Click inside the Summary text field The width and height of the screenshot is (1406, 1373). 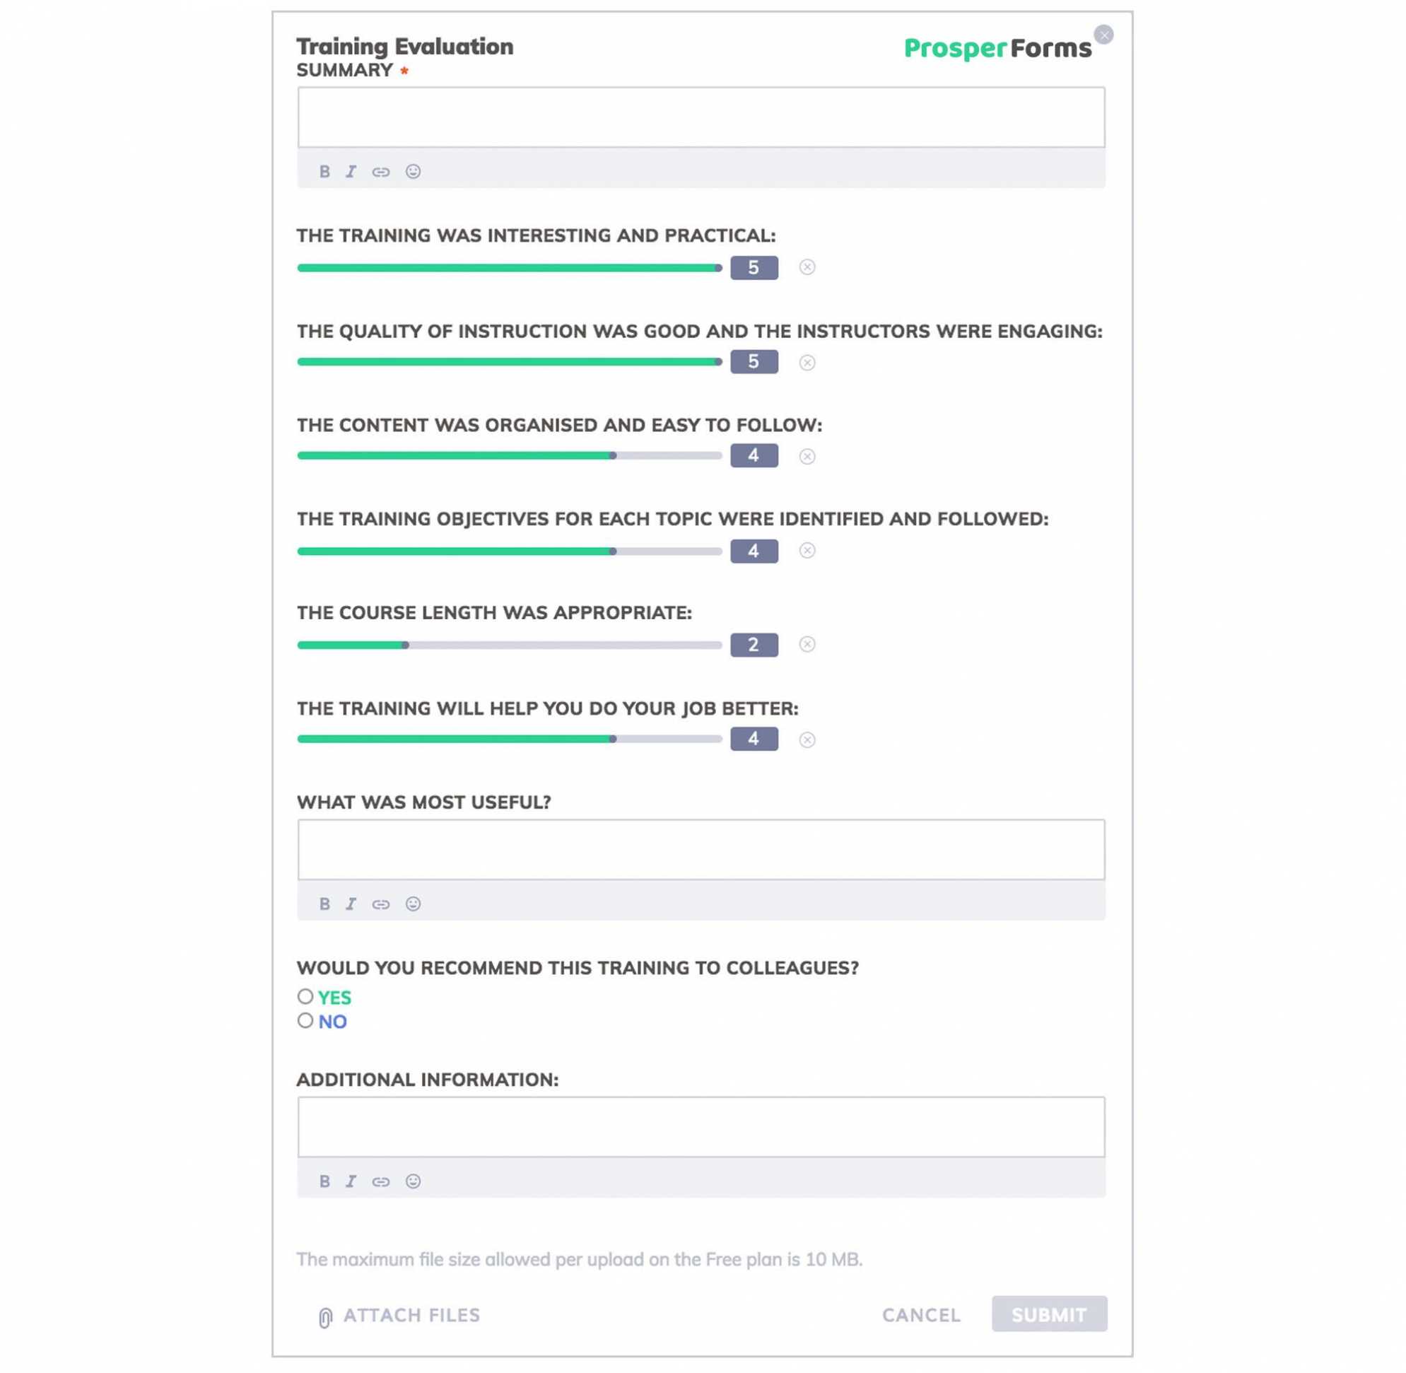point(699,117)
